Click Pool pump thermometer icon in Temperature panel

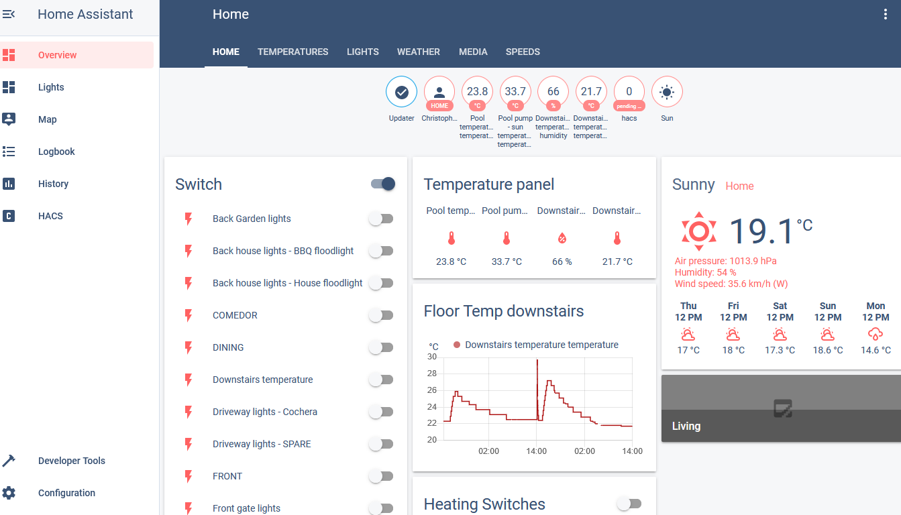507,238
